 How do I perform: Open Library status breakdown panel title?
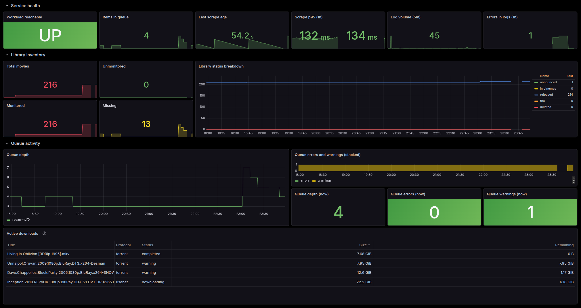tap(221, 66)
